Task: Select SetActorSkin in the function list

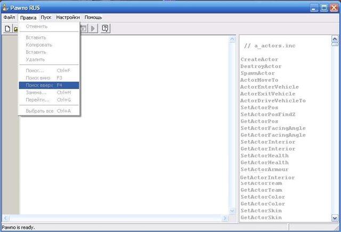Action: [x=261, y=211]
